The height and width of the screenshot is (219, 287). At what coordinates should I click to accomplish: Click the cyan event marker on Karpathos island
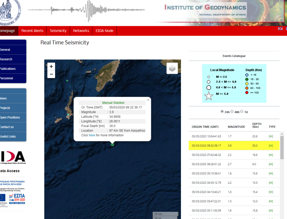tap(68, 115)
